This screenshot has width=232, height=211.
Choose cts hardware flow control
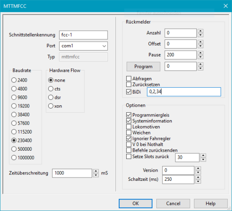54,89
